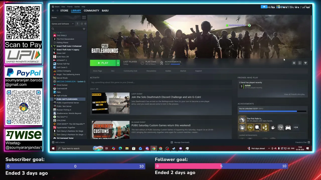321x180 pixels.
Task: Go to the game's Store Page
Action: pos(97,71)
